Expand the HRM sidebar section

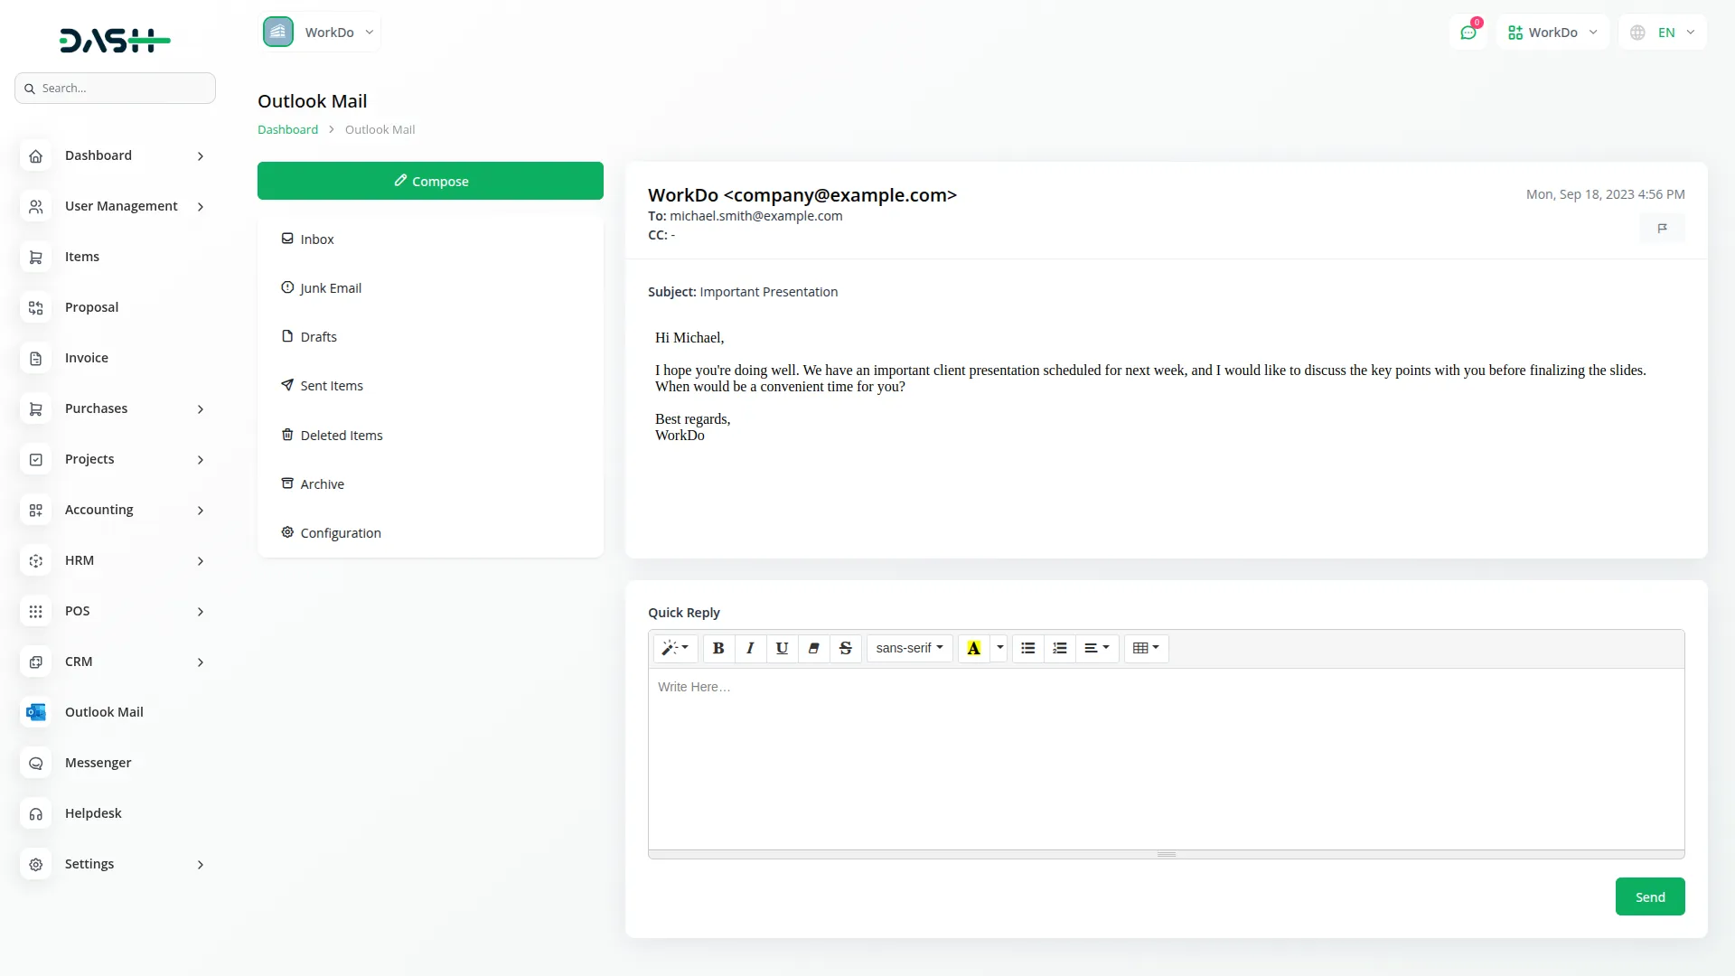coord(115,560)
